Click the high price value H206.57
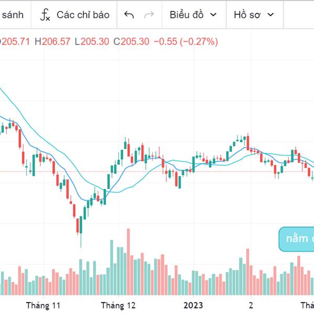The width and height of the screenshot is (314, 314). click(x=52, y=41)
